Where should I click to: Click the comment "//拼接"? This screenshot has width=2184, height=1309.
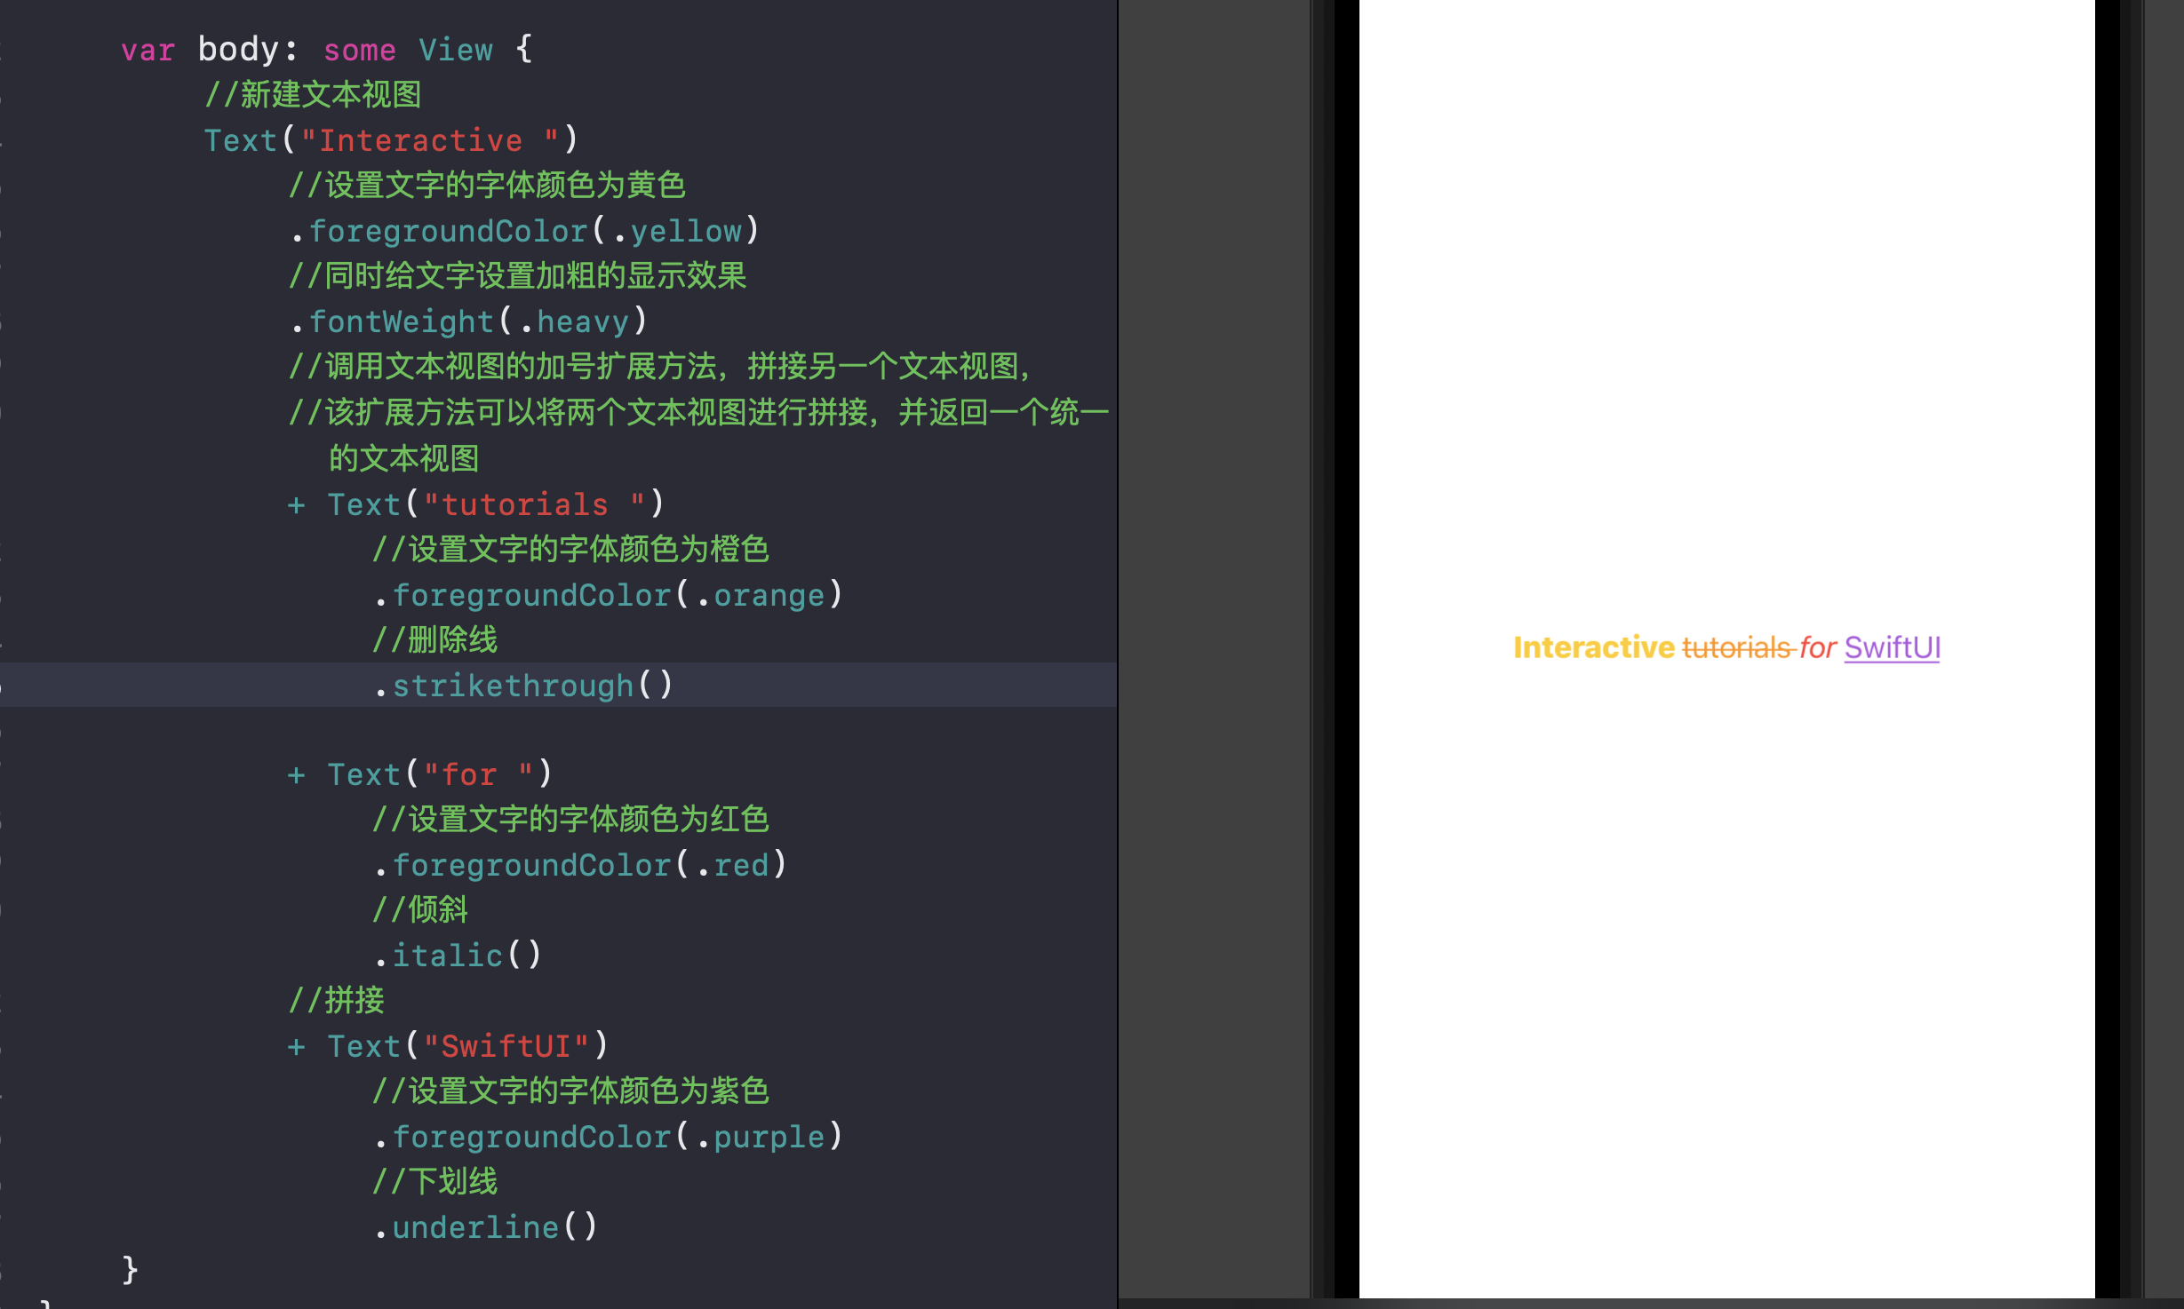click(336, 1000)
